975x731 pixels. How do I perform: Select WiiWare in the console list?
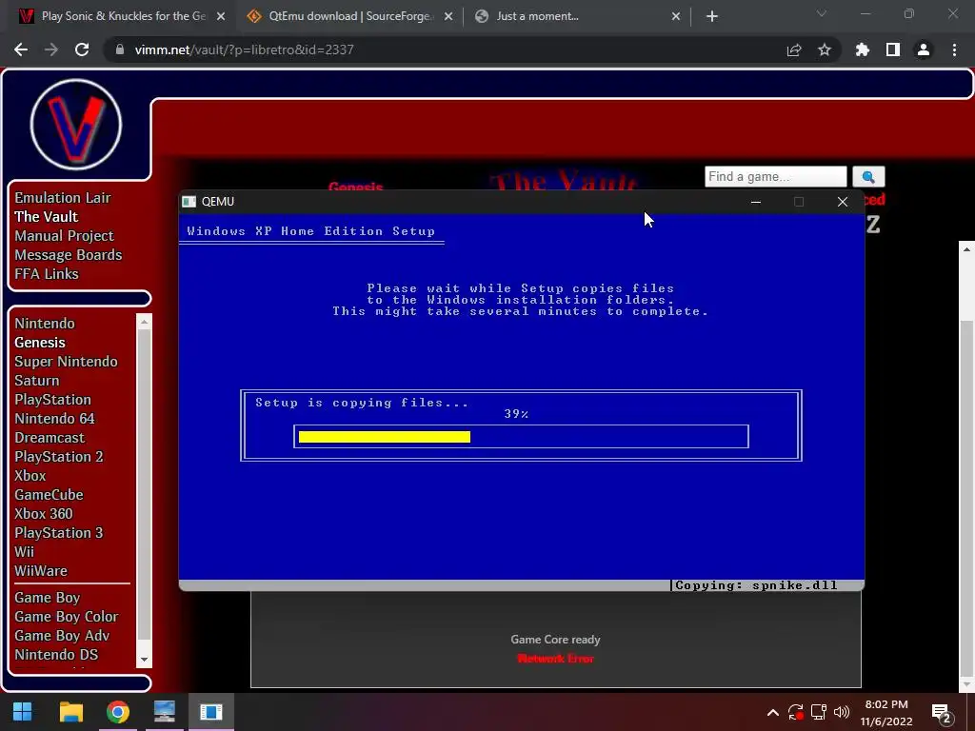tap(41, 571)
